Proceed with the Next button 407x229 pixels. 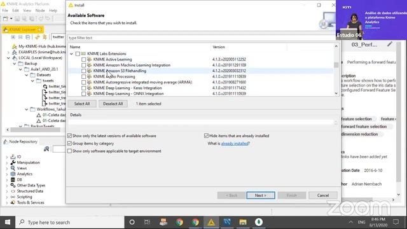pos(261,195)
